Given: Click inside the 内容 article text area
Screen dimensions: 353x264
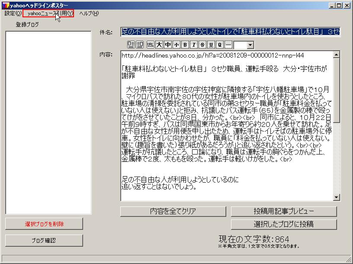Looking at the screenshot, I should [x=227, y=126].
